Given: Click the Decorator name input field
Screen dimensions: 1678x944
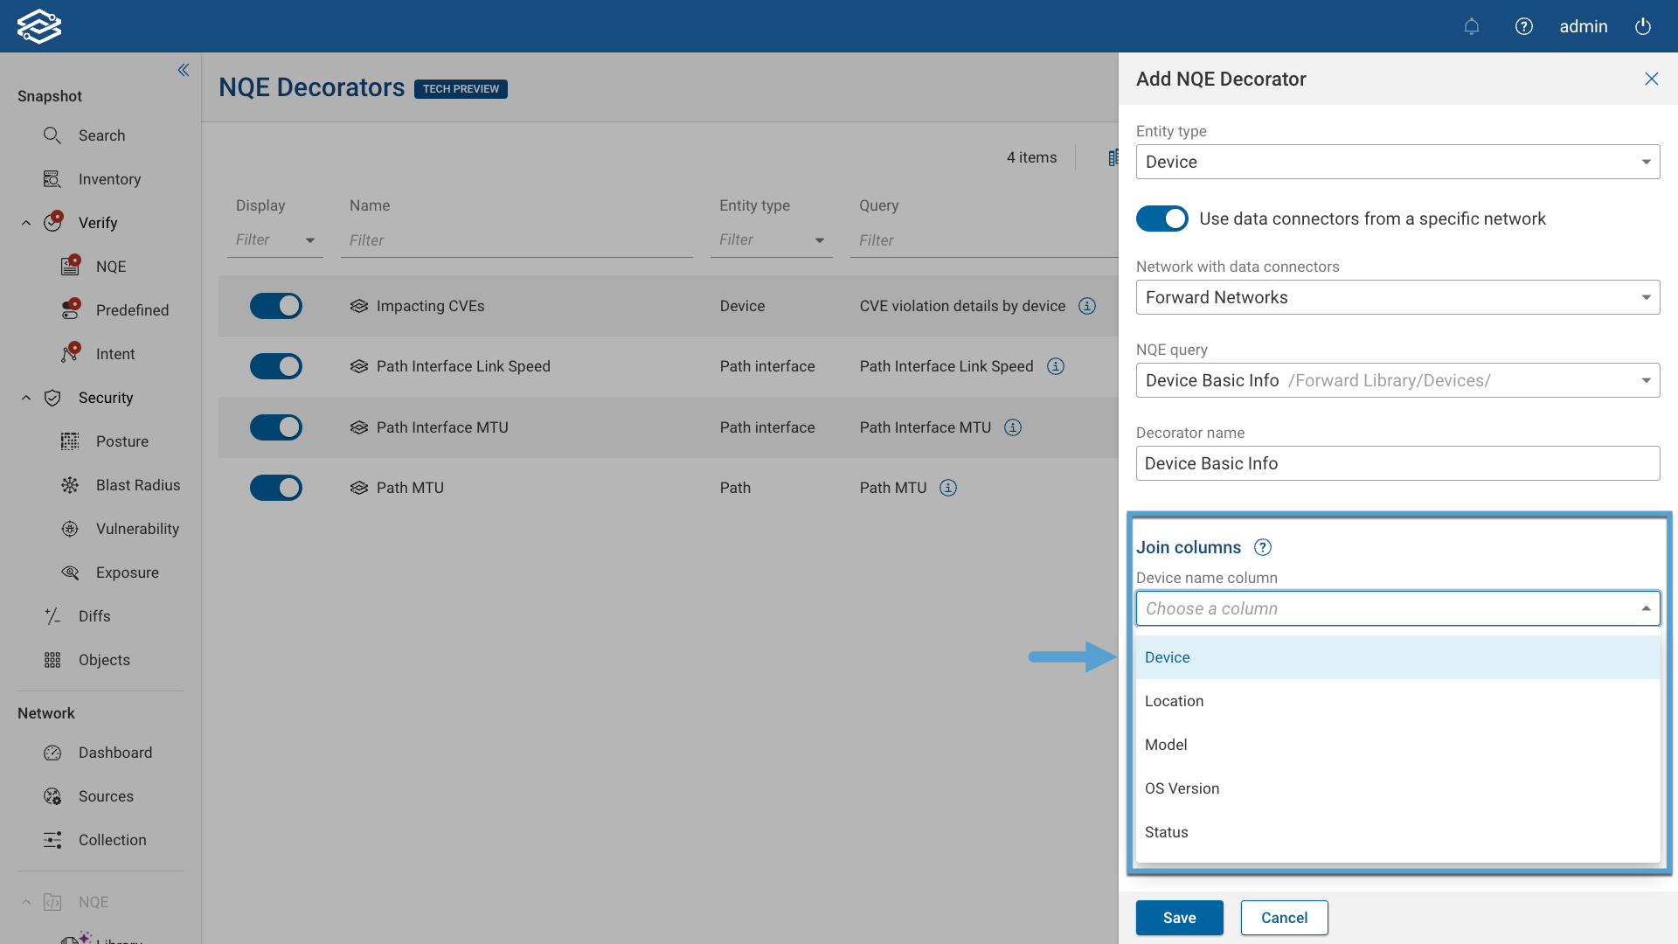Looking at the screenshot, I should click(1397, 463).
